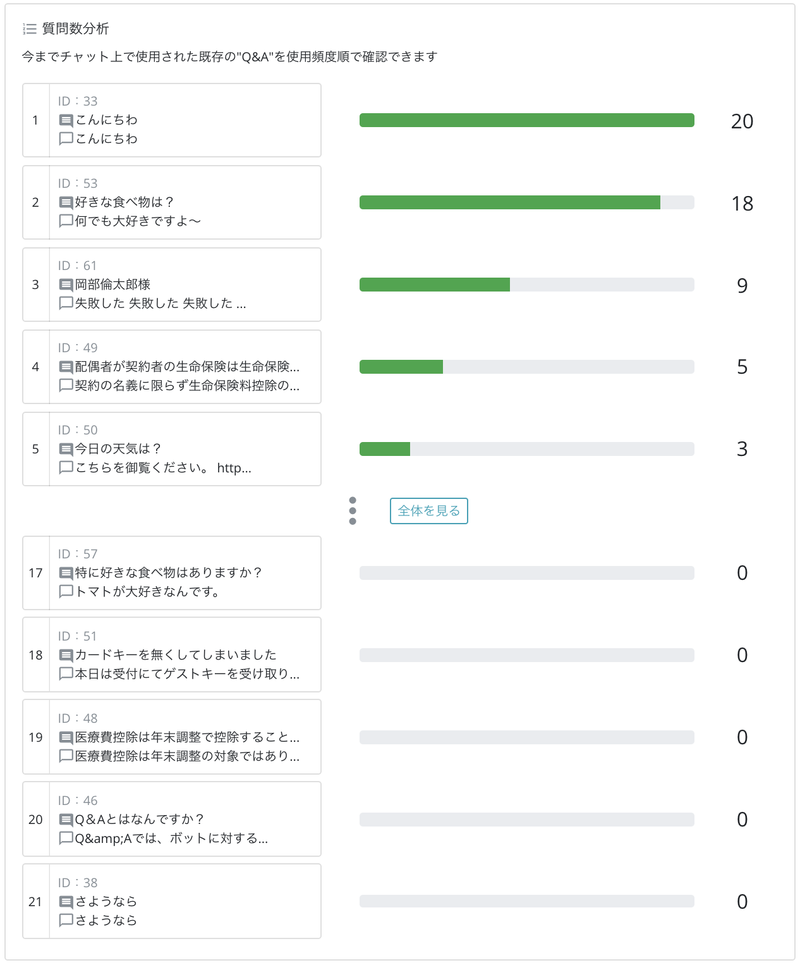This screenshot has width=800, height=965.
Task: Click the 失敗した answer text in ID 61
Action: (161, 304)
